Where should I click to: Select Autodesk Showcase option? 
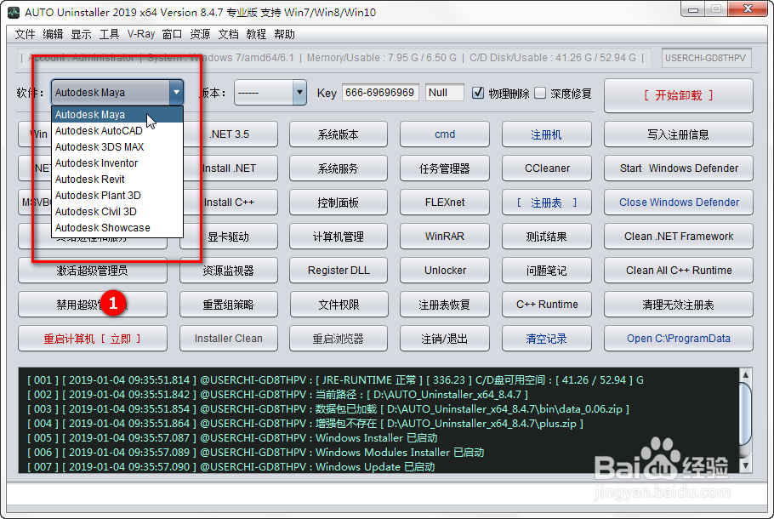pyautogui.click(x=117, y=228)
